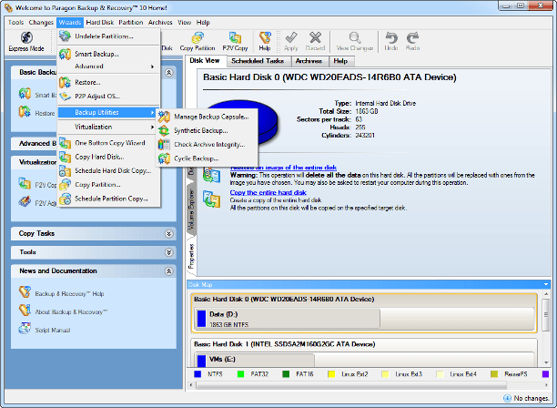
Task: Select the Disk View tab
Action: point(205,61)
